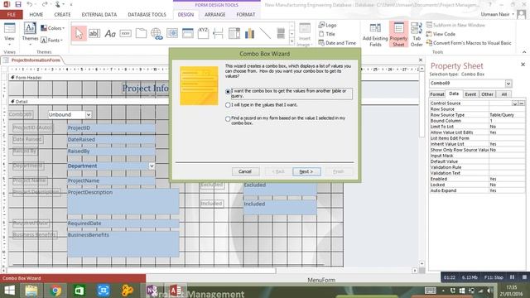Insert a Logo using ribbon command
The image size is (530, 298).
click(x=328, y=25)
